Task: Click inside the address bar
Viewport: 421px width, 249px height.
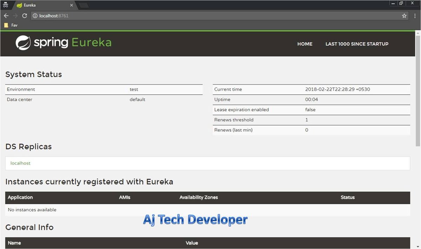Action: pyautogui.click(x=140, y=15)
